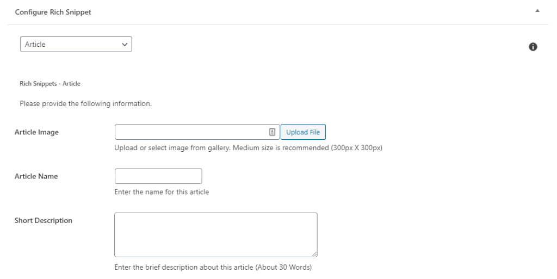
Task: Click the 'Rich Snippets - Article' heading
Action: coord(50,84)
